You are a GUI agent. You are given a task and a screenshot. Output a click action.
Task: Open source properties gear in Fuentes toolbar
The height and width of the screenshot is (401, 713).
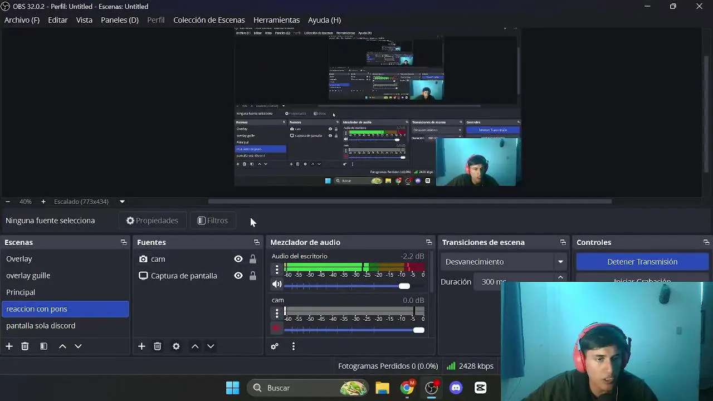point(176,346)
